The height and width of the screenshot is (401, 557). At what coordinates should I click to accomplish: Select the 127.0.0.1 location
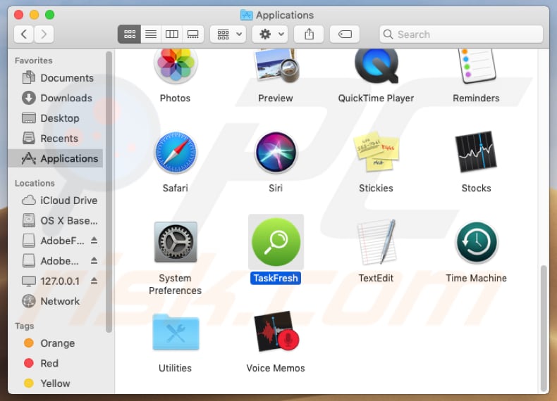click(51, 281)
